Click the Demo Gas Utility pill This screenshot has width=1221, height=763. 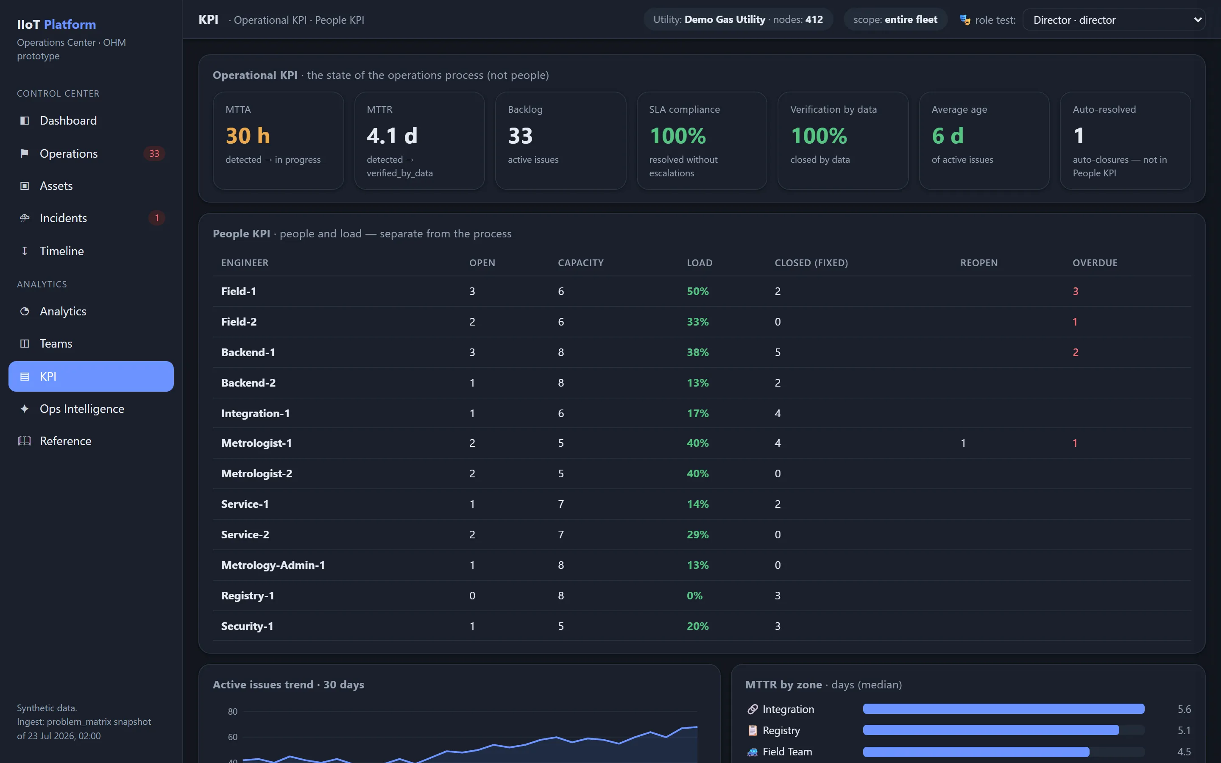click(738, 19)
